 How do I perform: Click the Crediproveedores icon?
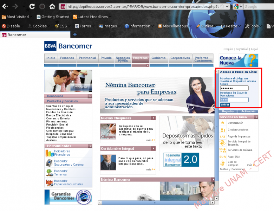point(223,130)
